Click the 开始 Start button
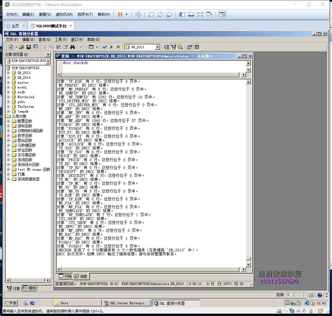Viewport: 332px width, 316px height. [x=11, y=303]
